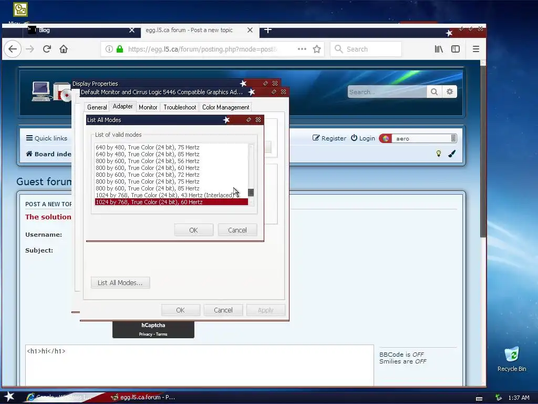
Task: Open the Troubleshoot tab
Action: click(x=180, y=107)
